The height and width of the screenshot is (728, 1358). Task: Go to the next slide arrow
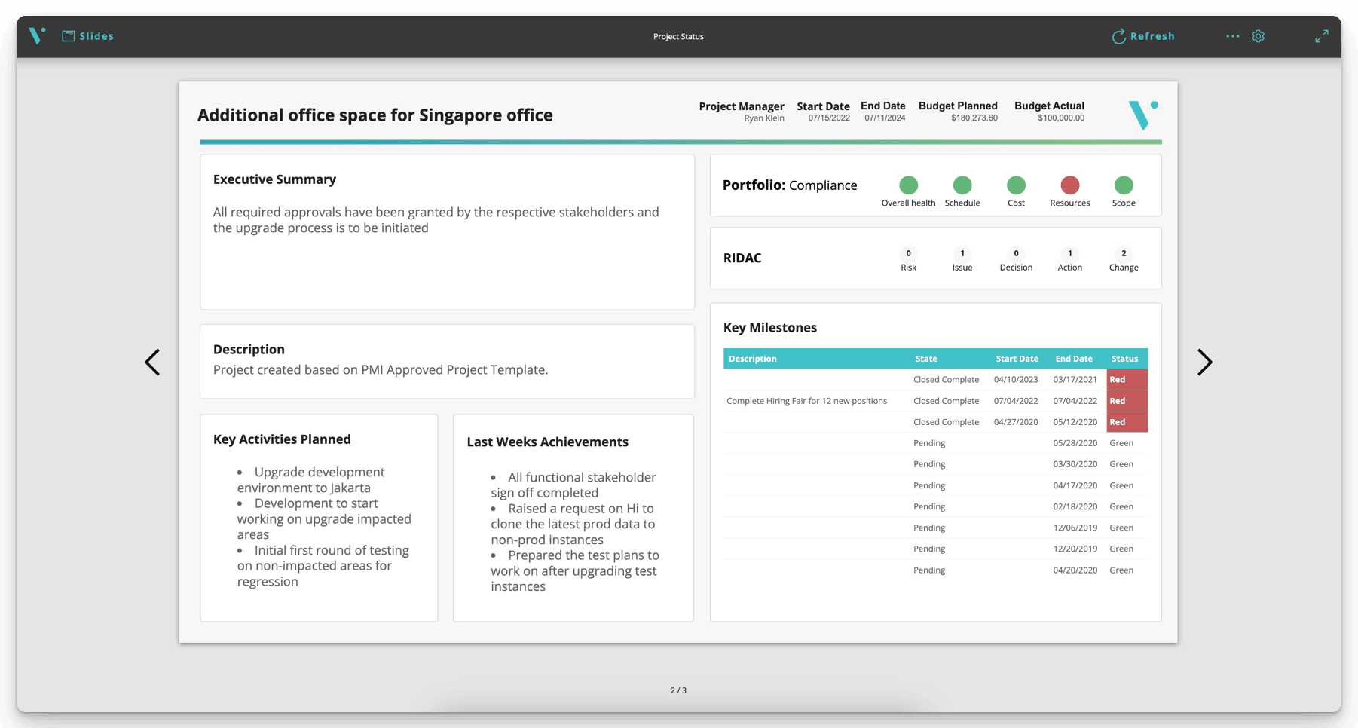(1204, 362)
